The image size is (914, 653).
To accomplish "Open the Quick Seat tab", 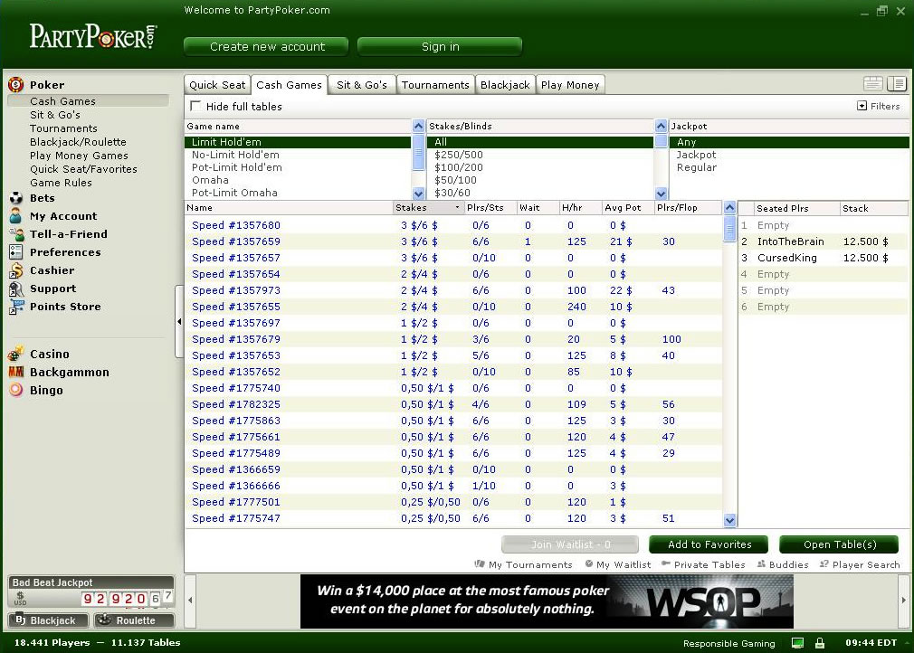I will (x=217, y=85).
